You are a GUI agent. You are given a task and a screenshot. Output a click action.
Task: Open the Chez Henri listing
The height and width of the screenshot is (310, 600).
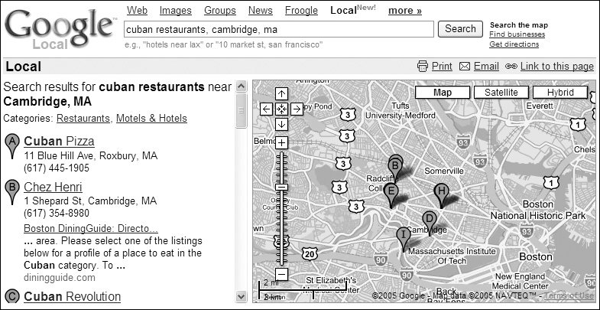(53, 187)
